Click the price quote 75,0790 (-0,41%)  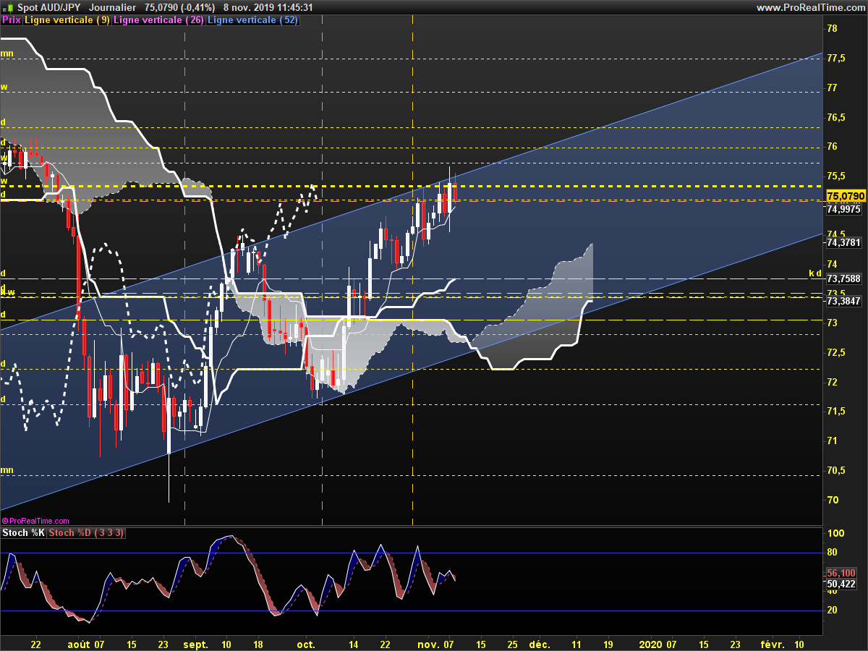coord(180,7)
